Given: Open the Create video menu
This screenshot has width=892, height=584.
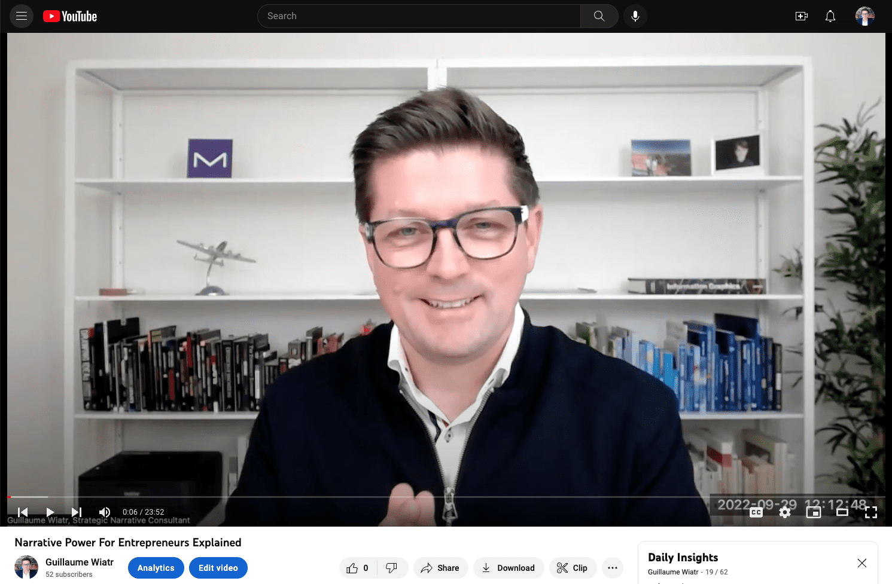Looking at the screenshot, I should [802, 16].
